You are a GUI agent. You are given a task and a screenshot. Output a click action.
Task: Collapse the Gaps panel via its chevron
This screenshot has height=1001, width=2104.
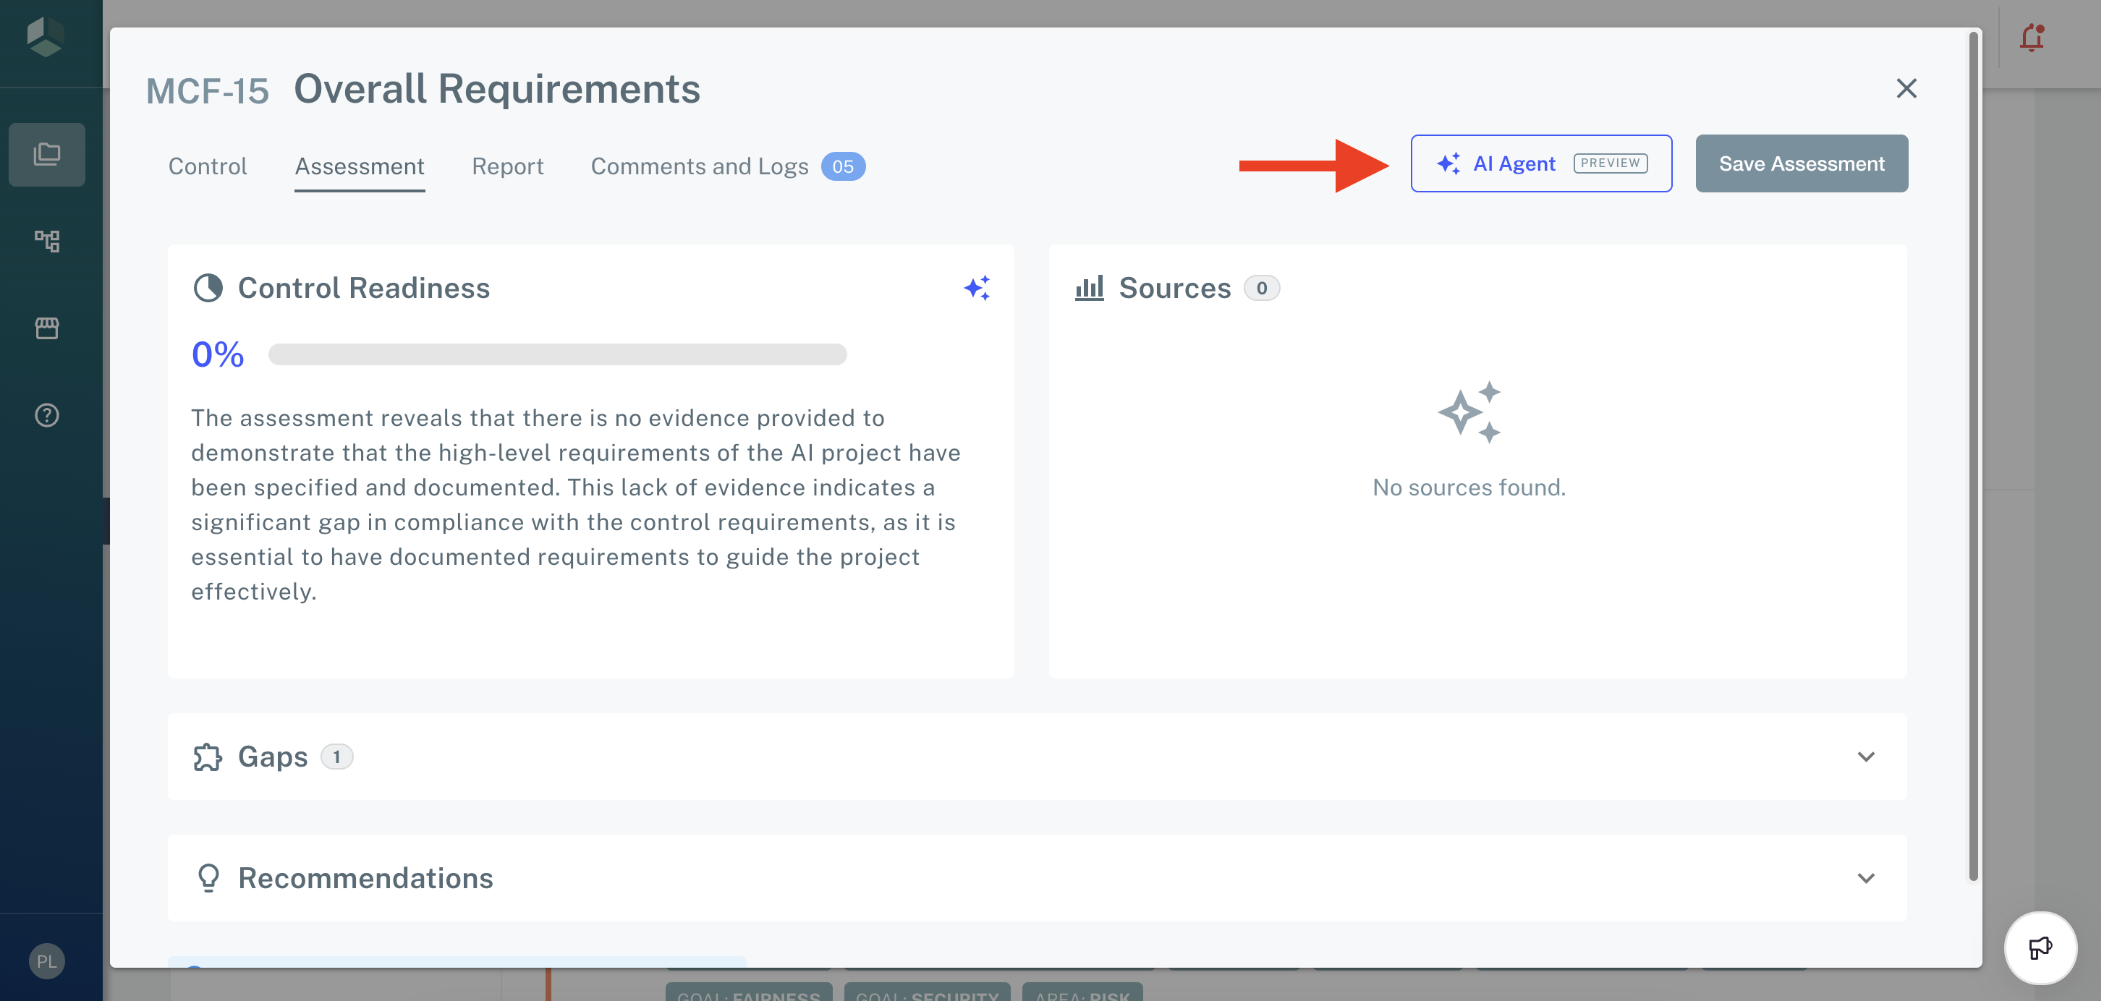coord(1865,757)
